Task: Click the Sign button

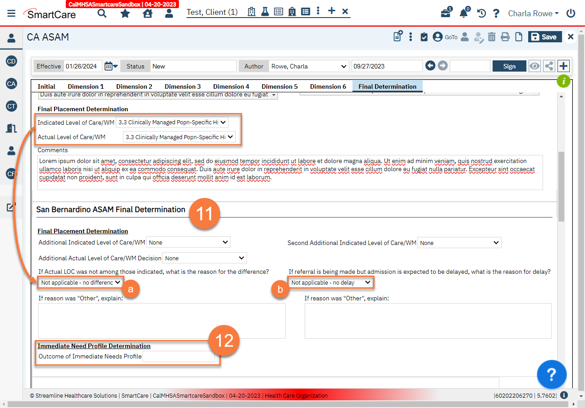Action: coord(509,66)
